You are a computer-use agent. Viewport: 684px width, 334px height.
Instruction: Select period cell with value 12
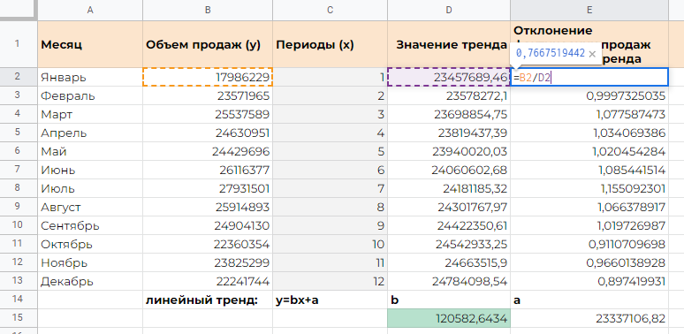click(x=330, y=281)
